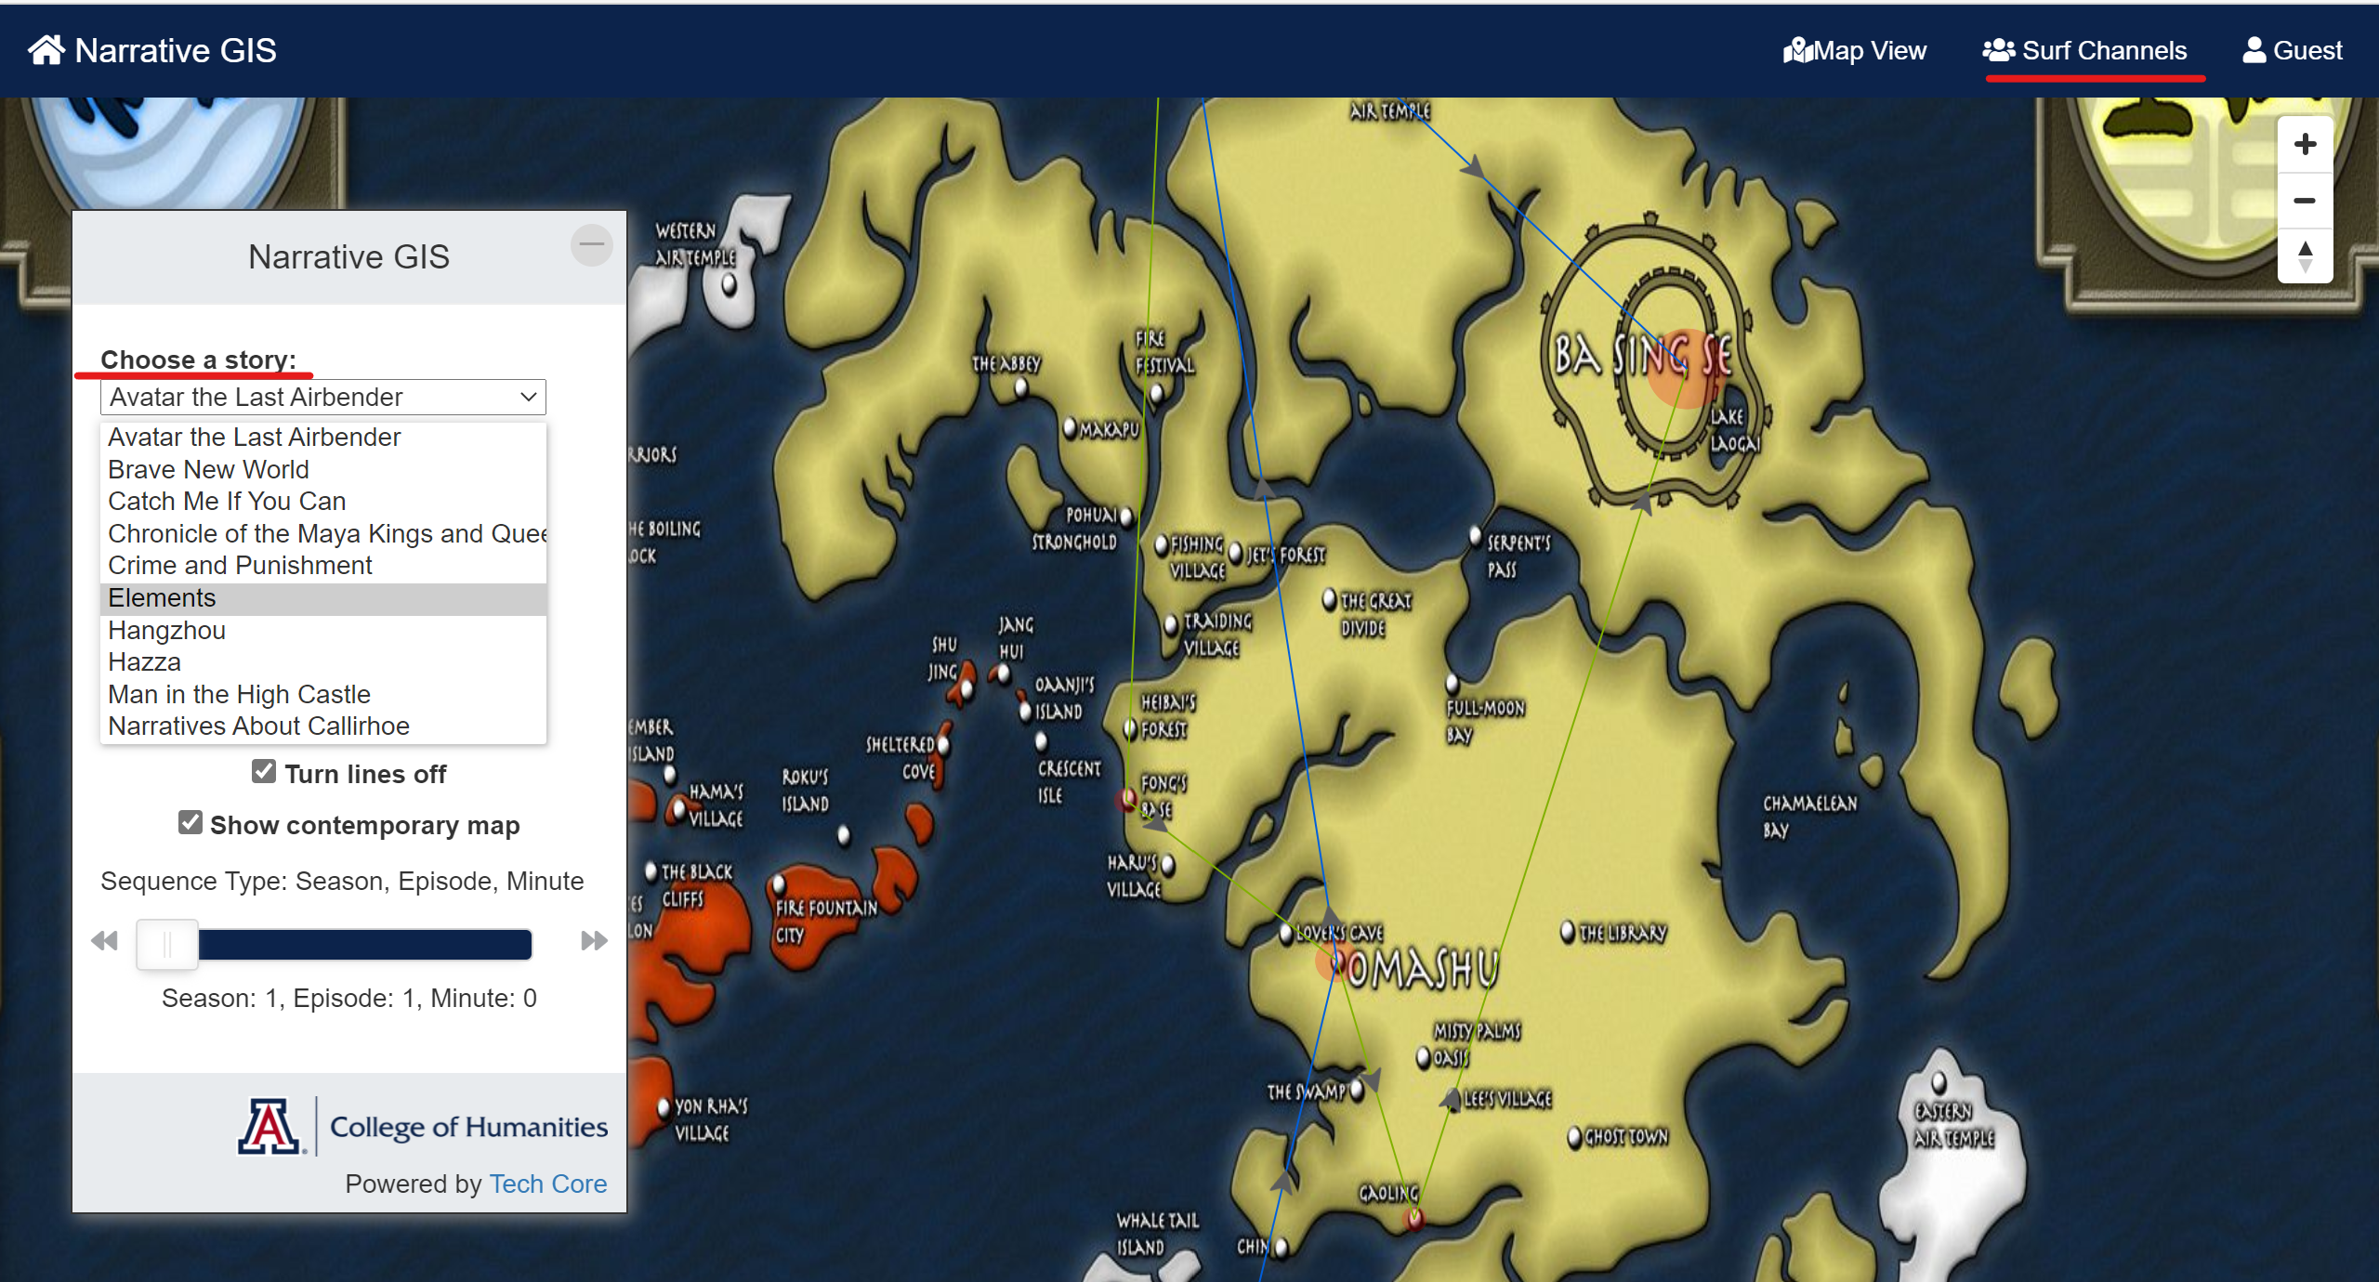Reset map bearing with compass button
Screen dimensions: 2379x1282
(x=2305, y=256)
